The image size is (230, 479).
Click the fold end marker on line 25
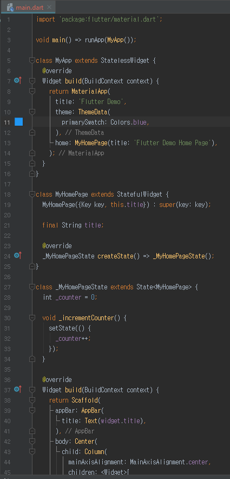[32, 266]
